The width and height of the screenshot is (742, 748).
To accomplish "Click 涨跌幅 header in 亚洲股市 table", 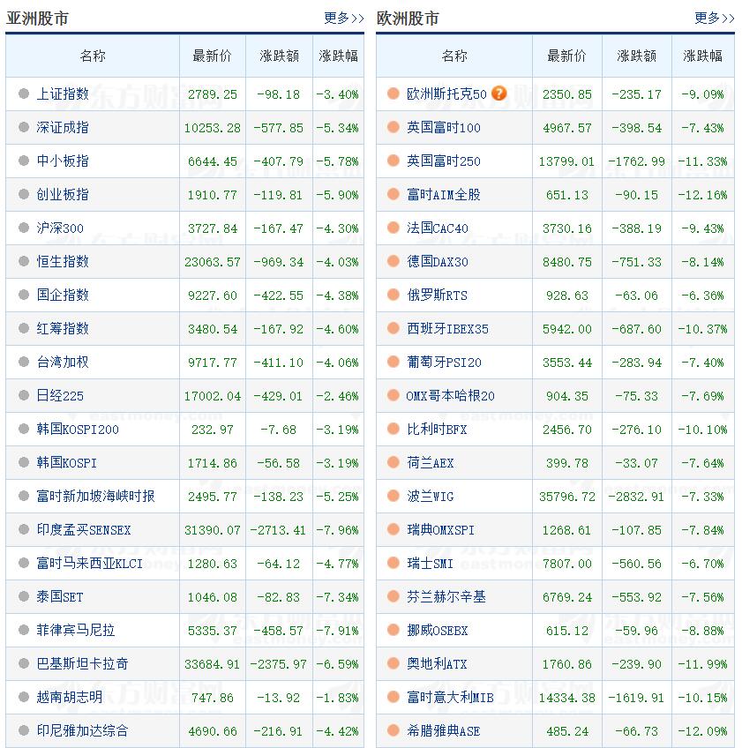I will click(338, 56).
